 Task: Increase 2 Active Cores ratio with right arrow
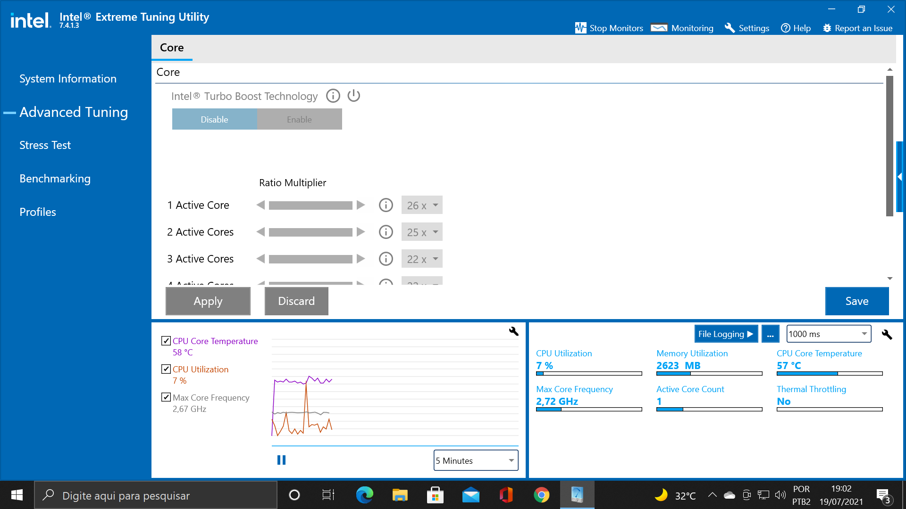coord(361,232)
